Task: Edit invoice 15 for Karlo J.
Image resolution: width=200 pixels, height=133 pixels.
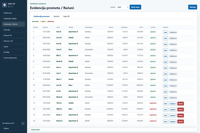Action: [x=165, y=116]
